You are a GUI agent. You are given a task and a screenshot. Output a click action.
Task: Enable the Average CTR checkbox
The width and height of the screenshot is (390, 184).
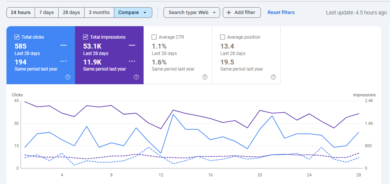tap(154, 37)
